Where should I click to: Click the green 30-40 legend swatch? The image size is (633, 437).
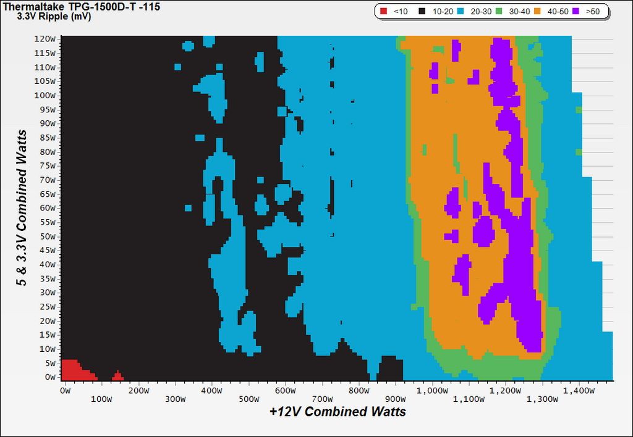point(499,11)
